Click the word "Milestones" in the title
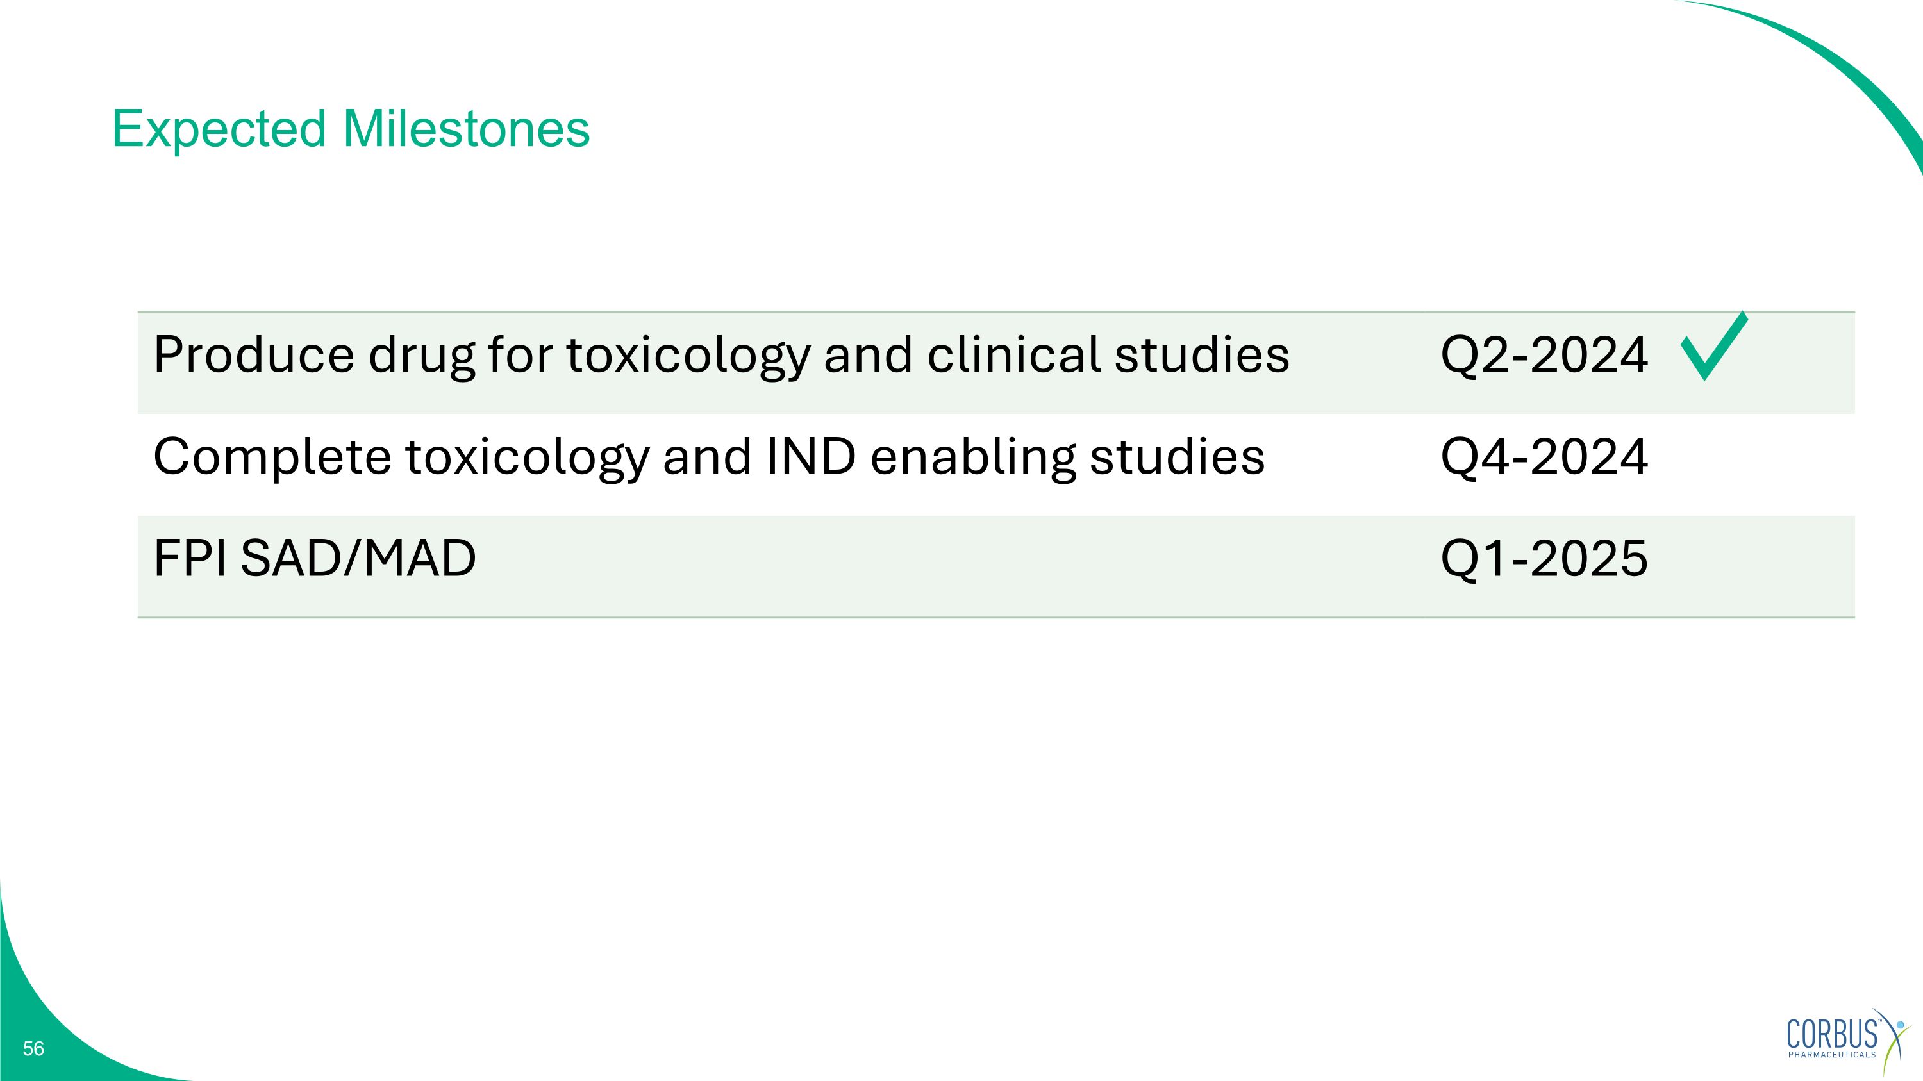1923x1081 pixels. pos(466,129)
